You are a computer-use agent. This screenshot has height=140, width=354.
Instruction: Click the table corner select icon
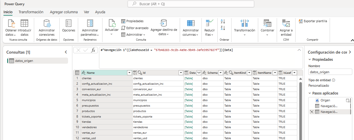point(77,73)
